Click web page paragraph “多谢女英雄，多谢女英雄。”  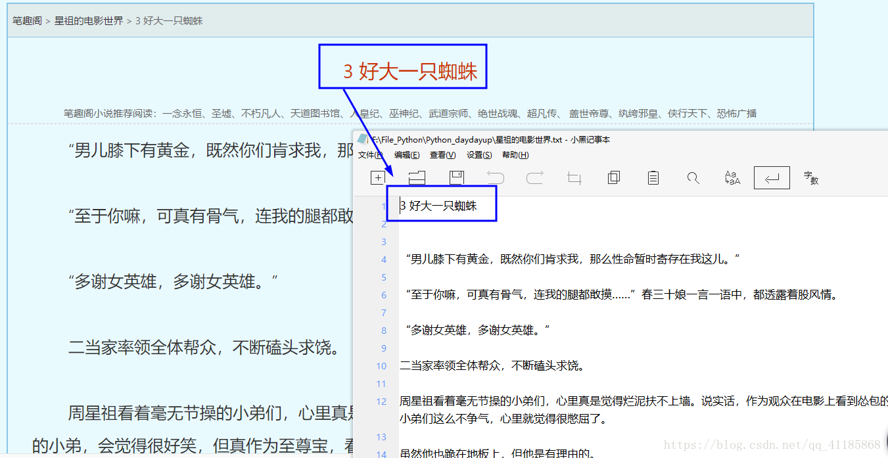(x=174, y=282)
